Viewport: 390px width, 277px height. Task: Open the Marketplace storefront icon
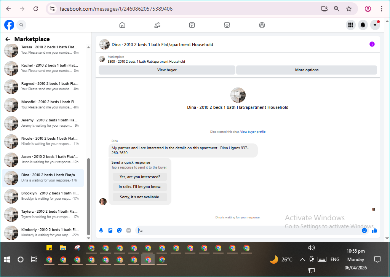coord(227,25)
